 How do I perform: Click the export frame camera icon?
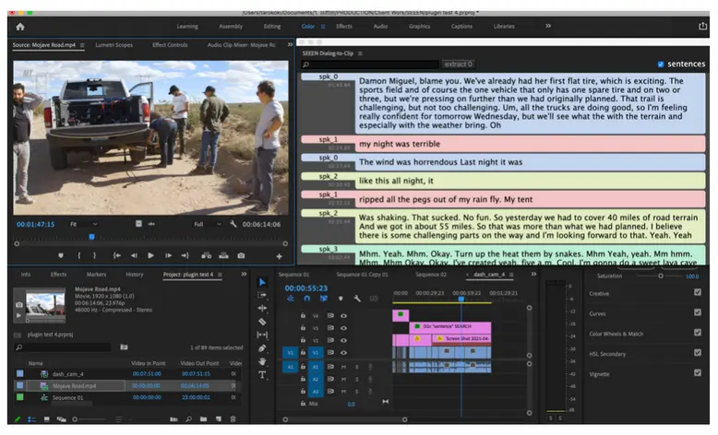point(241,255)
